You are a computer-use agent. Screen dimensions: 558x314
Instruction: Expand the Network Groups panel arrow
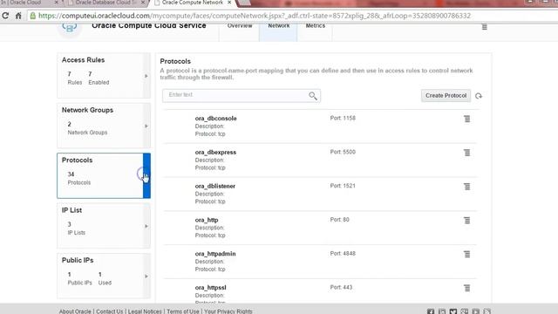(146, 126)
